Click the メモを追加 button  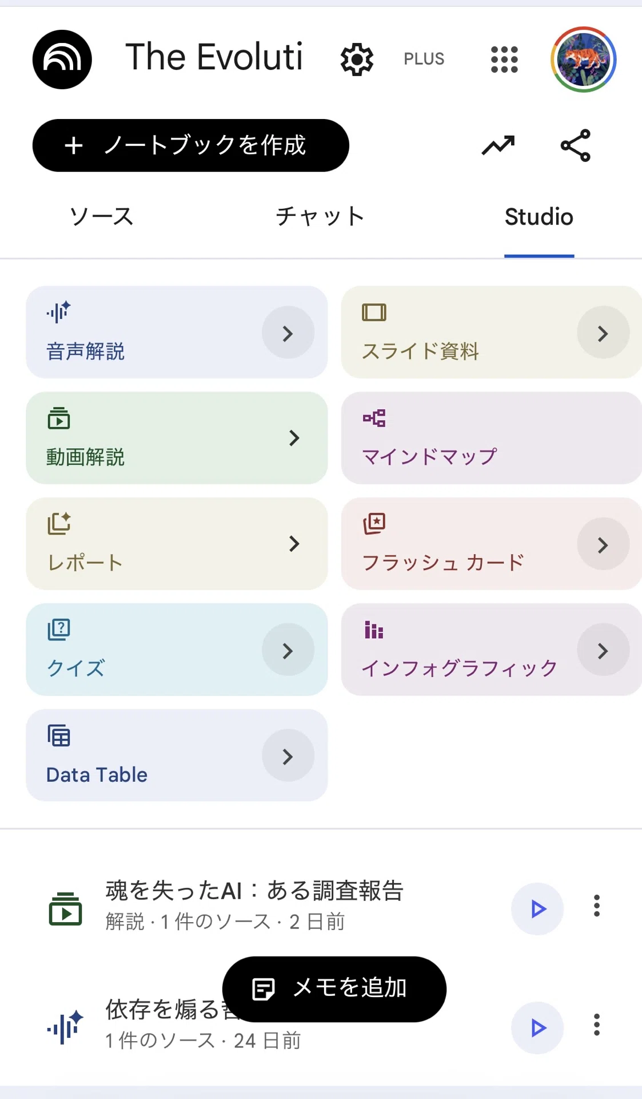click(x=334, y=989)
